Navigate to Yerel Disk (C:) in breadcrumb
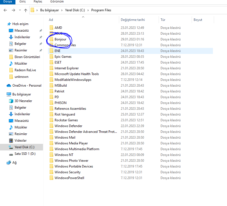The height and width of the screenshot is (206, 227). pos(75,10)
